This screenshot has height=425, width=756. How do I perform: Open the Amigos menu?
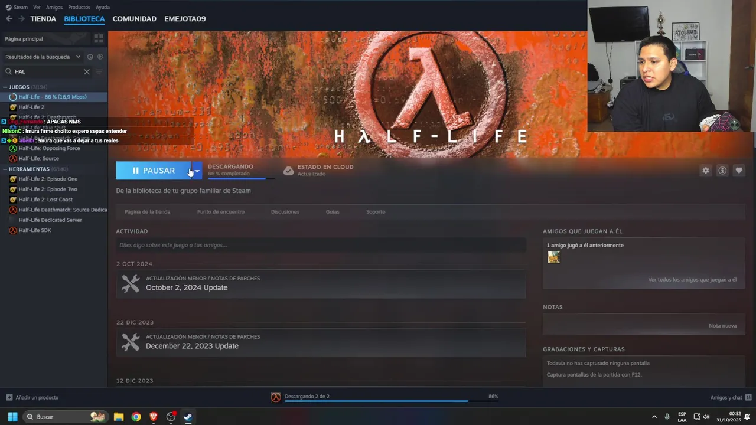(54, 7)
